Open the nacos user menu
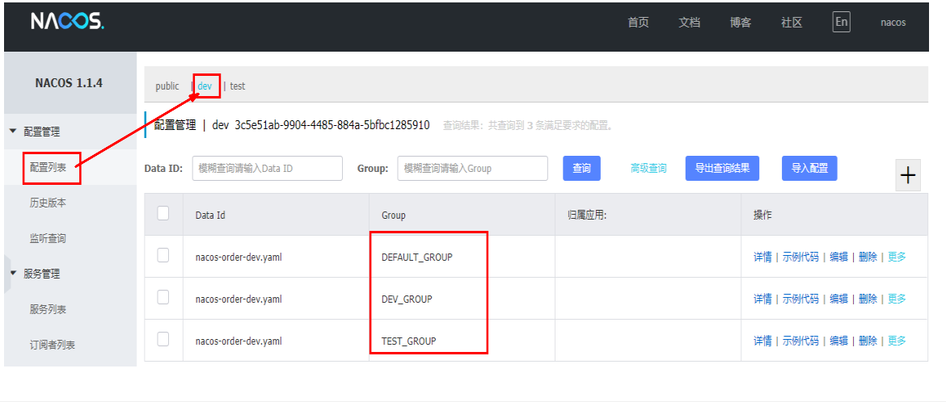This screenshot has width=946, height=402. coord(893,23)
